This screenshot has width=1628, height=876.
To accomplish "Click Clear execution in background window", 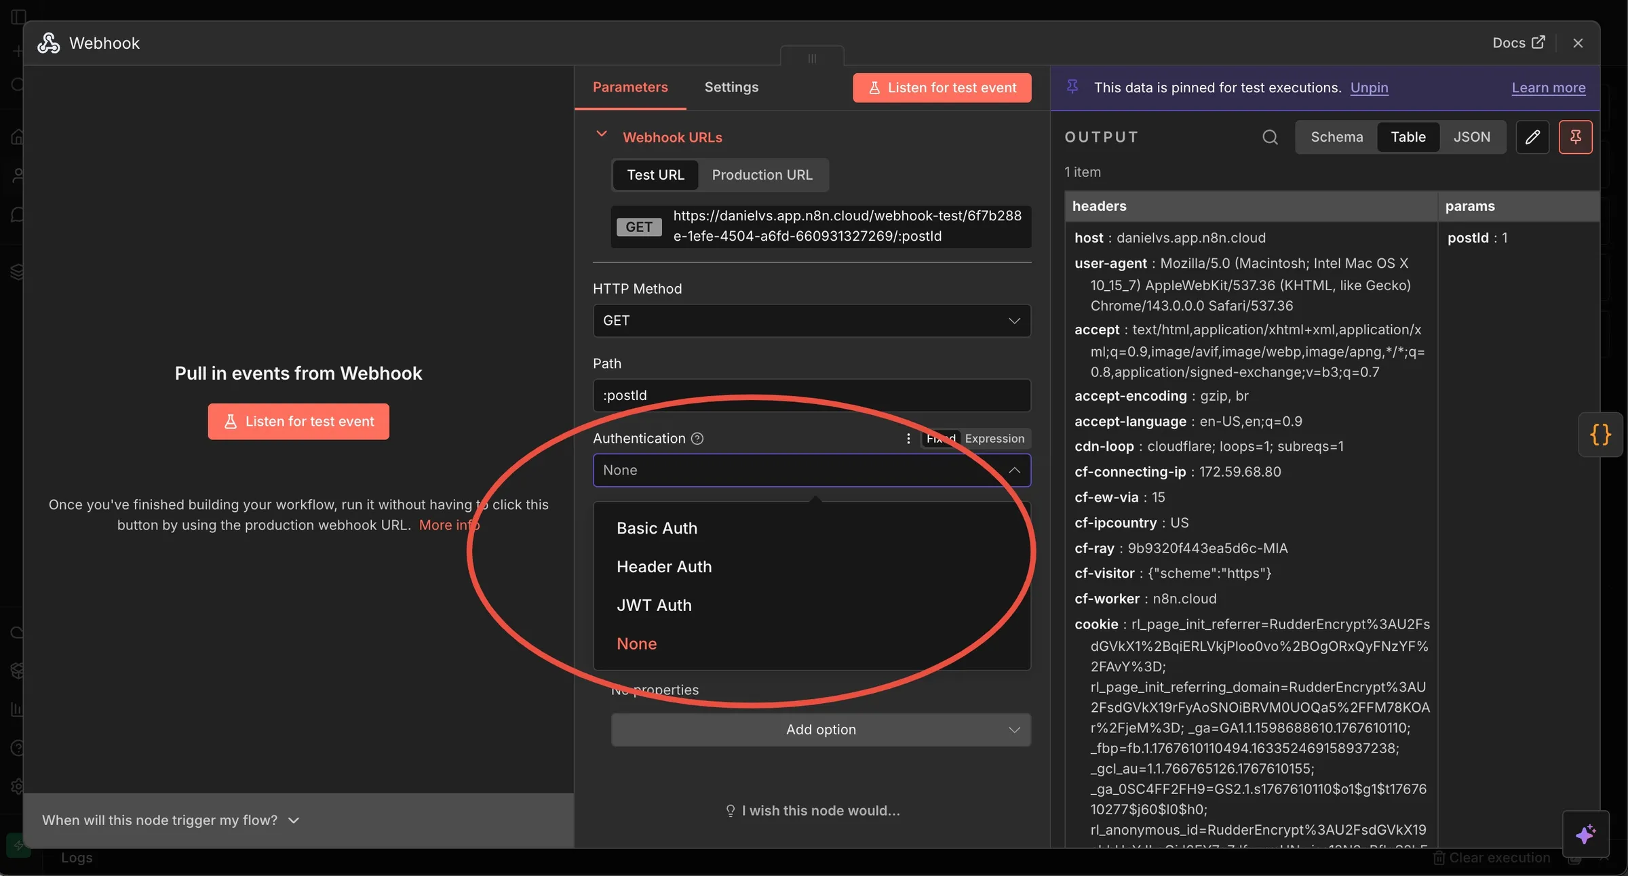I will click(1492, 858).
